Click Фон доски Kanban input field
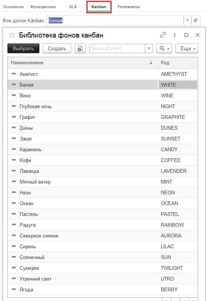 (x=115, y=20)
